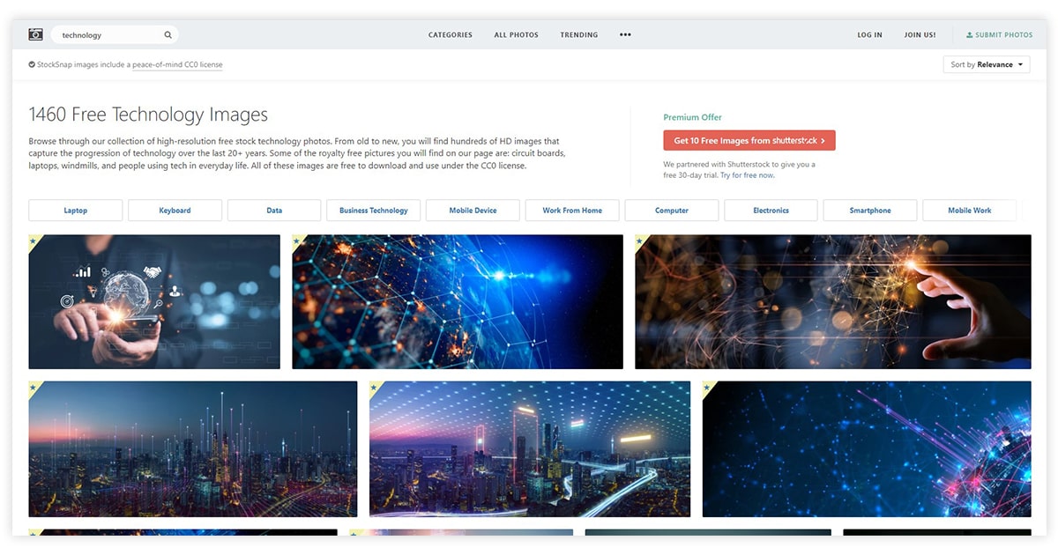Follow the peace-of-mind CC0 license link
The width and height of the screenshot is (1058, 555).
click(177, 64)
